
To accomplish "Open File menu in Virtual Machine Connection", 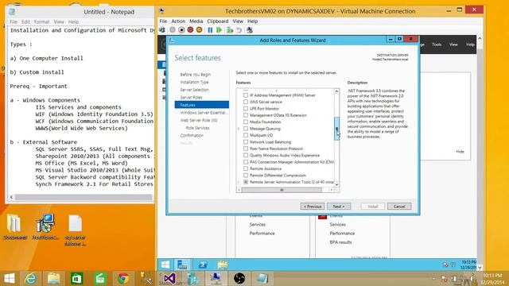I will pos(163,21).
